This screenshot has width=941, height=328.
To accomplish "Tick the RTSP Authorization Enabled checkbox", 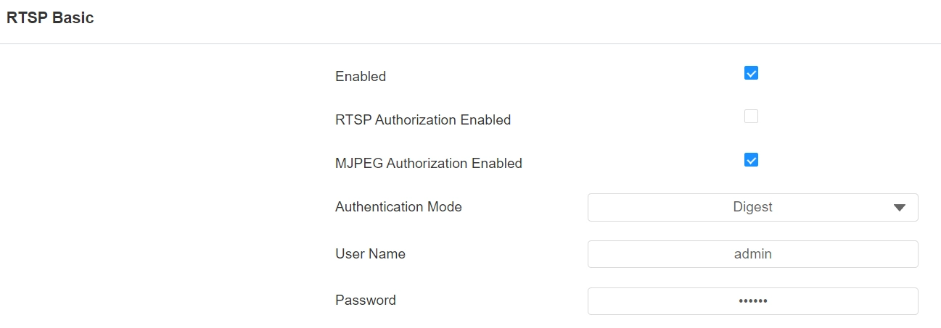I will [x=751, y=117].
